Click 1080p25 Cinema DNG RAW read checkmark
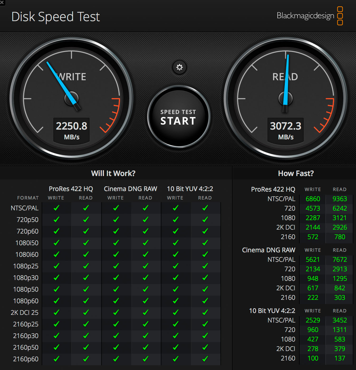 click(145, 266)
